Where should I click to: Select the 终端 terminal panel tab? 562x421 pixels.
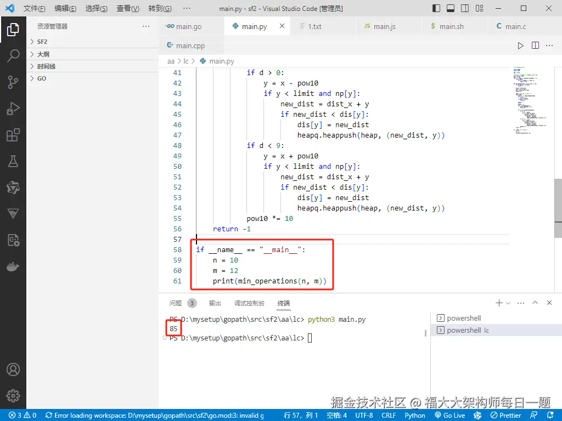tap(284, 303)
